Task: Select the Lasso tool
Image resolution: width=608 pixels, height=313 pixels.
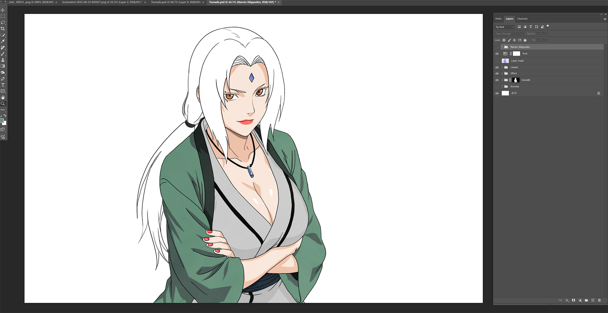Action: click(3, 22)
